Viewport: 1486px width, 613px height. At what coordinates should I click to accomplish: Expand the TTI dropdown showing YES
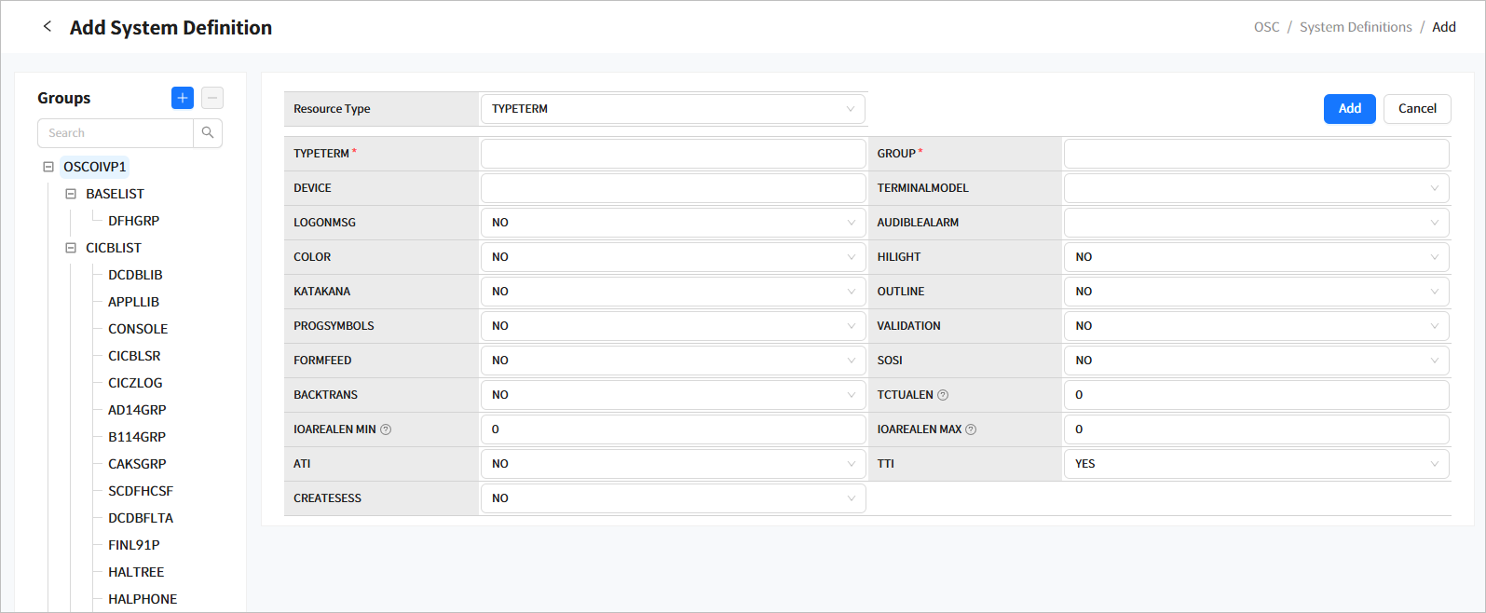(1255, 464)
